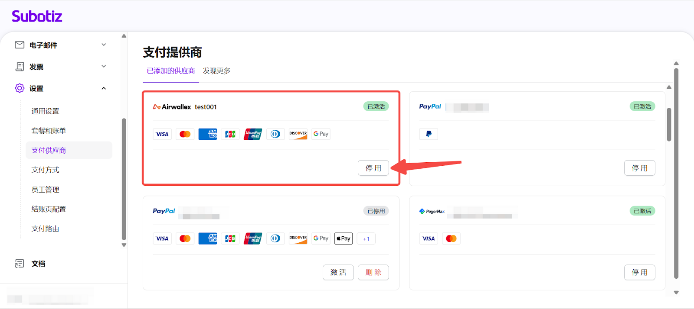This screenshot has width=694, height=309.
Task: Click the +1 more payment methods badge
Action: 366,238
